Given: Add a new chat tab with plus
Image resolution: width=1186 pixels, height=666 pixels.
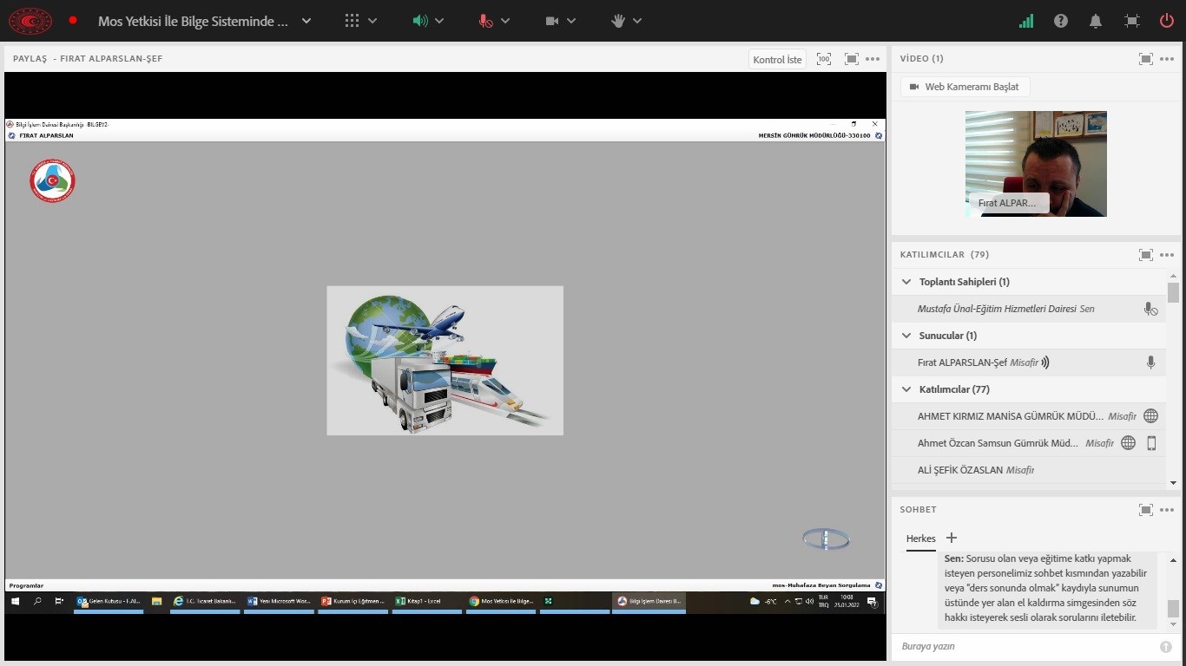Looking at the screenshot, I should [x=952, y=538].
